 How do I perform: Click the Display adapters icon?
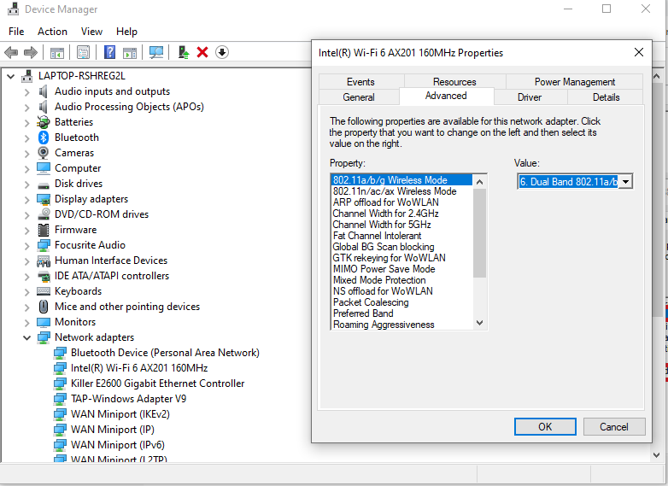click(44, 199)
